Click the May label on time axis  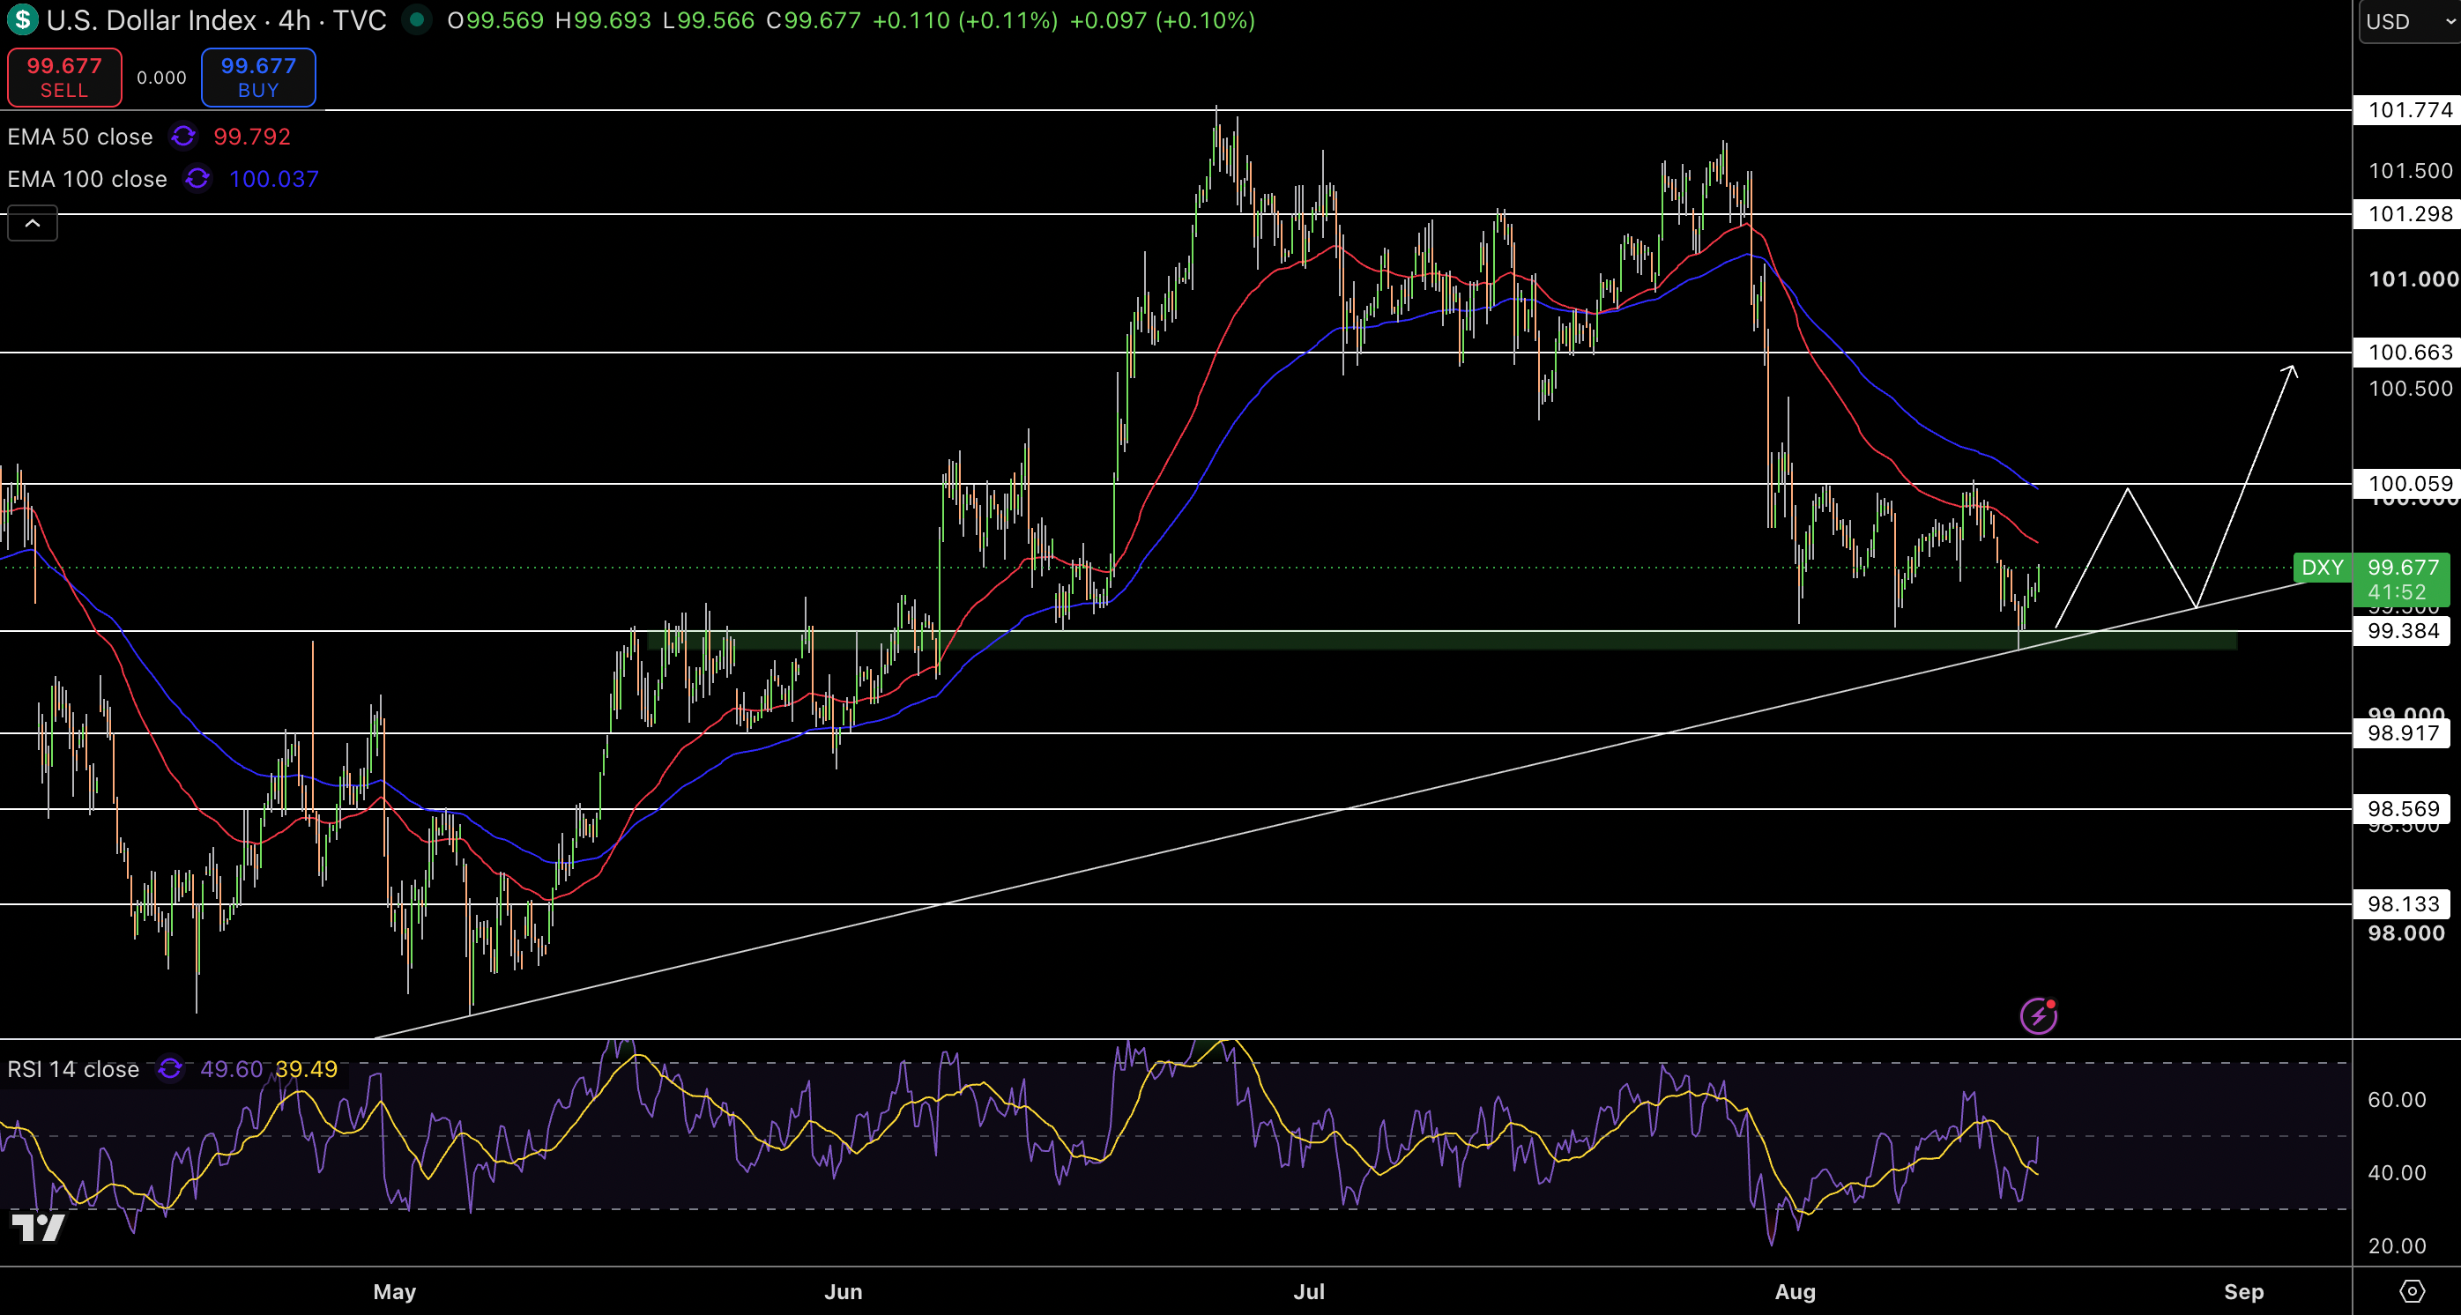(395, 1291)
